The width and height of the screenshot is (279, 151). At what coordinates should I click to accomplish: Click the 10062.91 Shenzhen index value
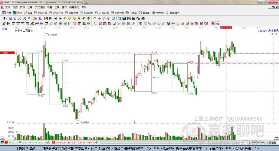click(61, 143)
